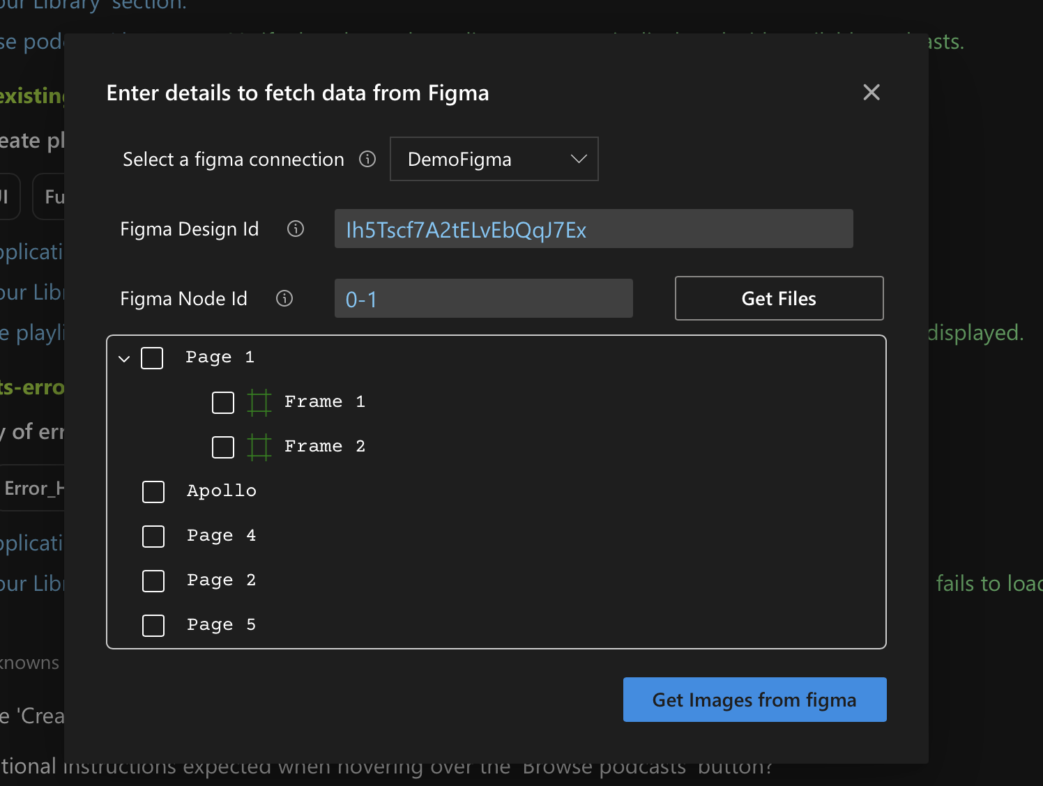This screenshot has height=786, width=1043.
Task: Click Get Images from figma button
Action: pos(754,700)
